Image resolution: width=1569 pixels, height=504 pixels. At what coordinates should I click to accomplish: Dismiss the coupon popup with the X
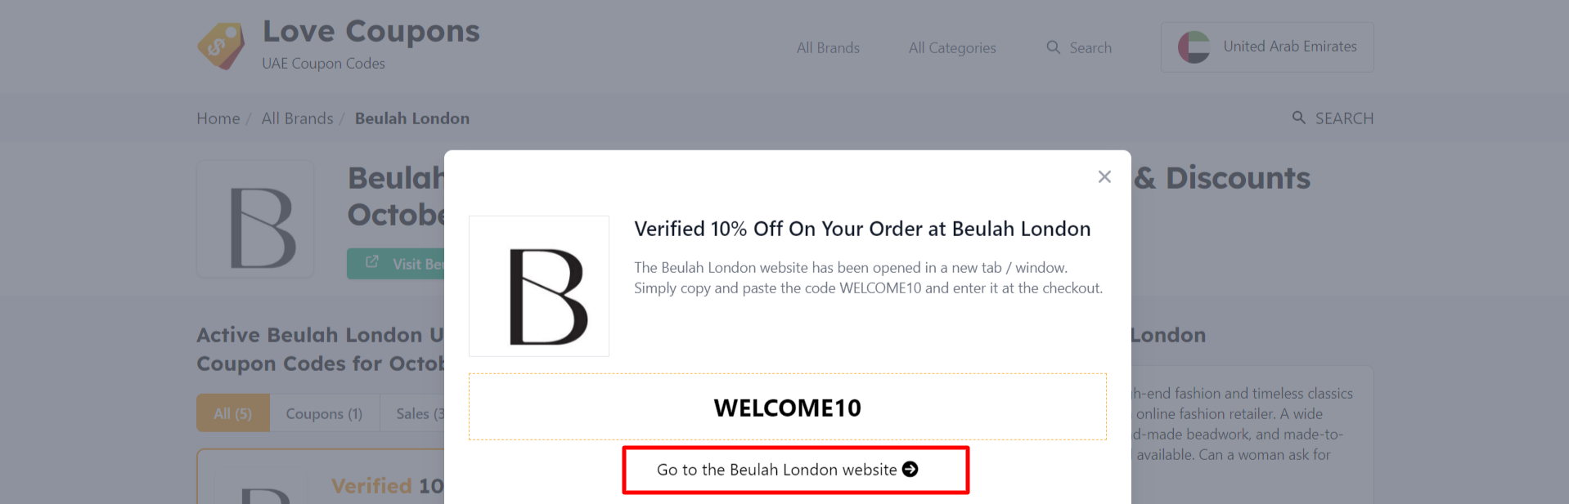tap(1104, 176)
